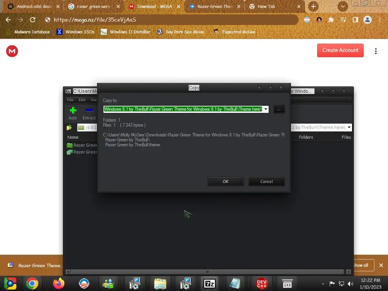Expand the Copy to path dropdown
Screen dimensions: 388x291
[266, 109]
